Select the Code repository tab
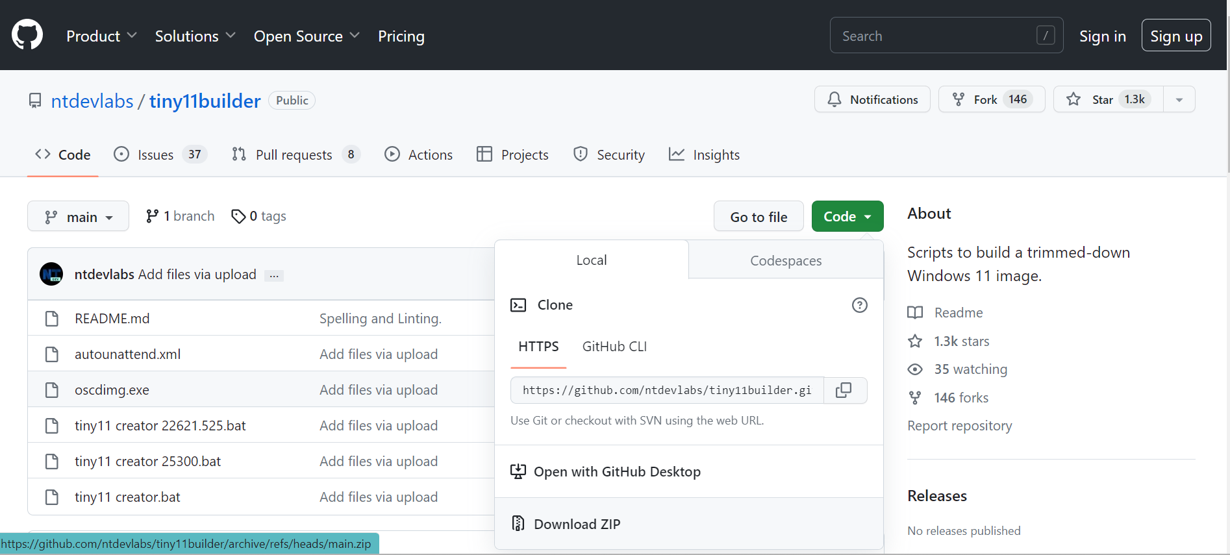This screenshot has height=555, width=1230. (63, 154)
